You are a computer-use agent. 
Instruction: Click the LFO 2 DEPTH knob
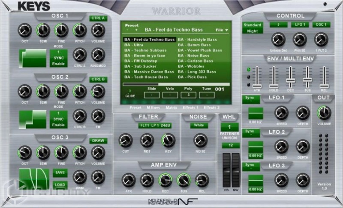[303, 146]
